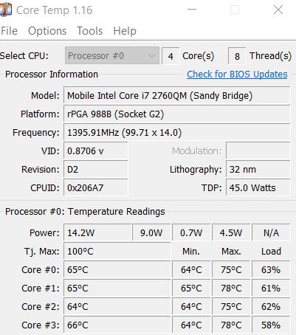This screenshot has height=335, width=296.
Task: Click the Core #1 load 61% field
Action: 271,288
